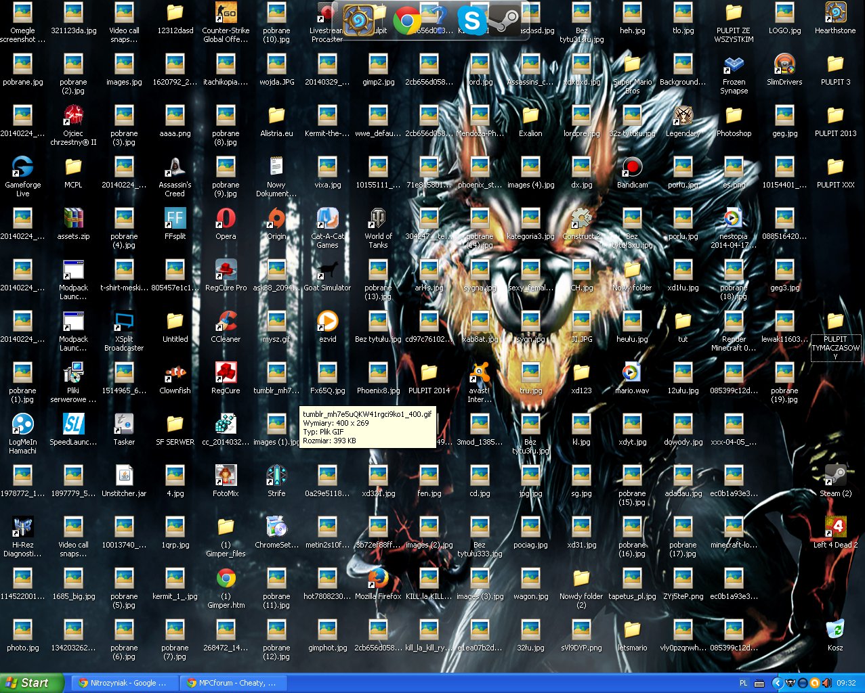Open the Windows Start menu

[32, 683]
